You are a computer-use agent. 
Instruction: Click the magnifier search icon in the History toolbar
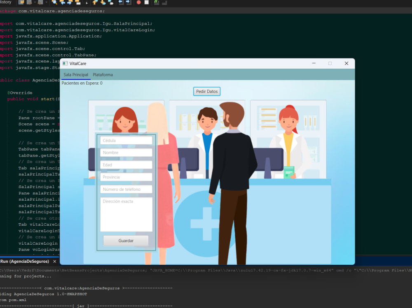click(x=55, y=2)
